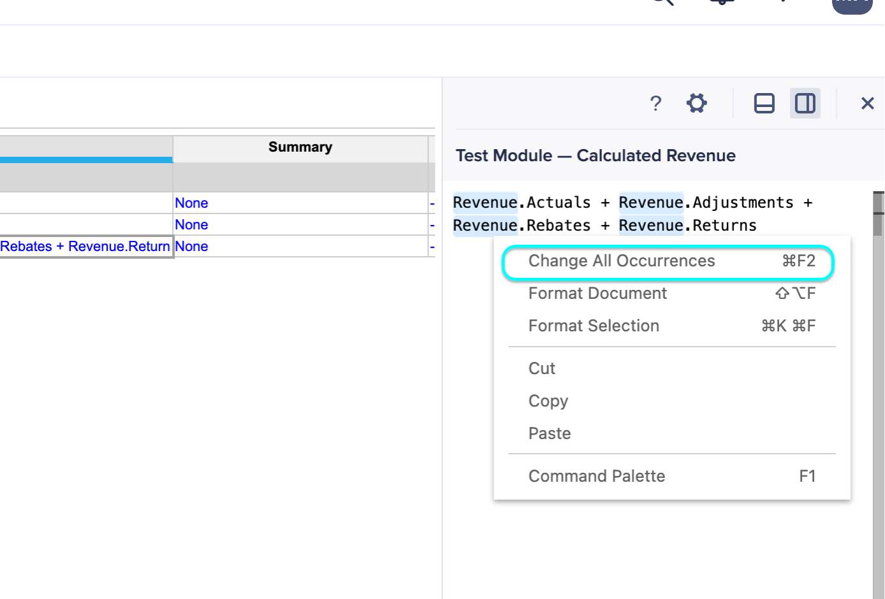This screenshot has height=599, width=885.
Task: Click Revenue.Adjustments in the formula editor
Action: click(x=706, y=203)
